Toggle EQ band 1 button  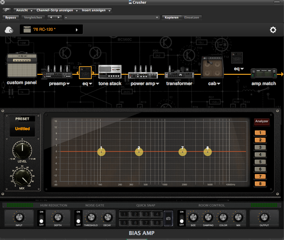(260, 133)
